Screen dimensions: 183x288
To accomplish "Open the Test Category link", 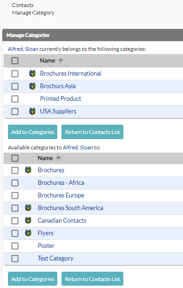I will coord(55,259).
